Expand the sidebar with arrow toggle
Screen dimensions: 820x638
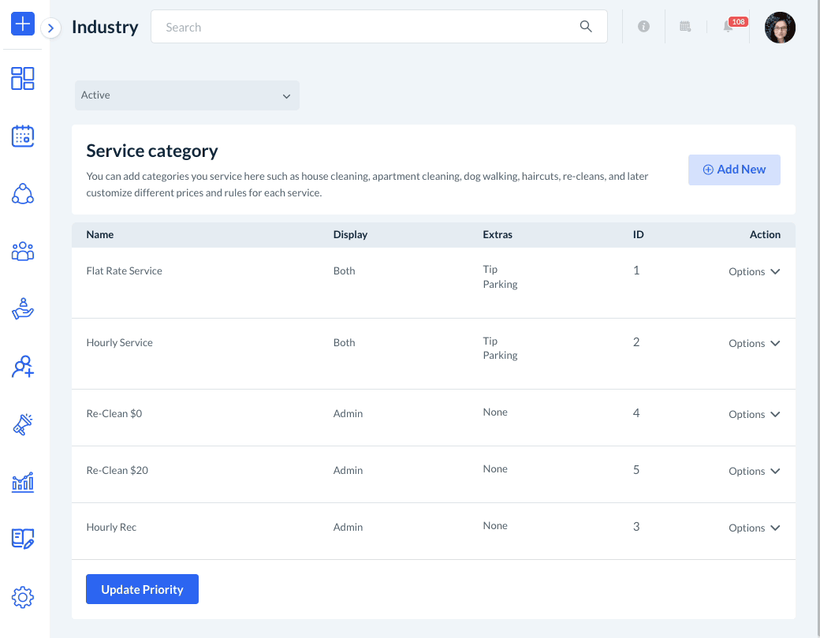point(50,28)
